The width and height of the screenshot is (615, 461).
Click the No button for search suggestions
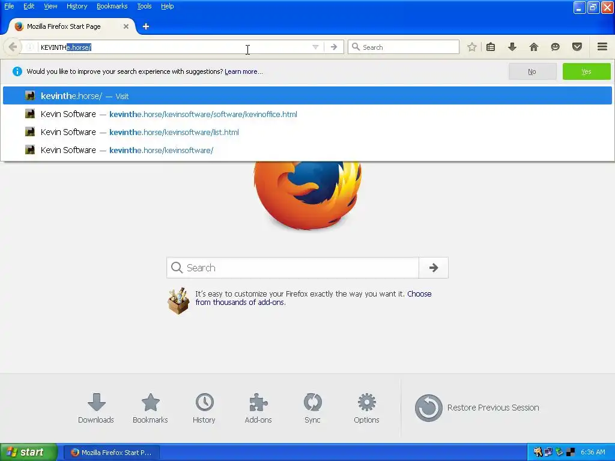532,71
